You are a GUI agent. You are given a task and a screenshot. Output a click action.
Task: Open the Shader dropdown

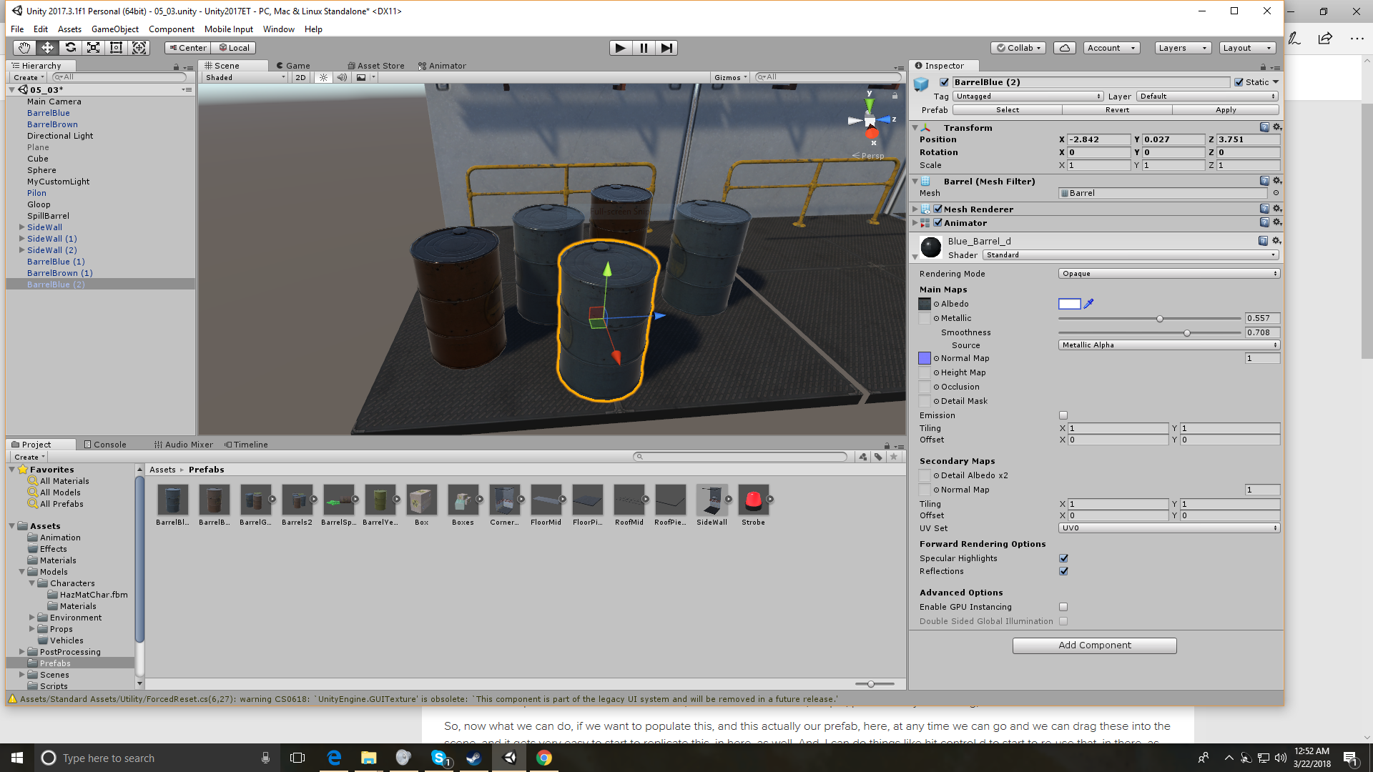1130,254
